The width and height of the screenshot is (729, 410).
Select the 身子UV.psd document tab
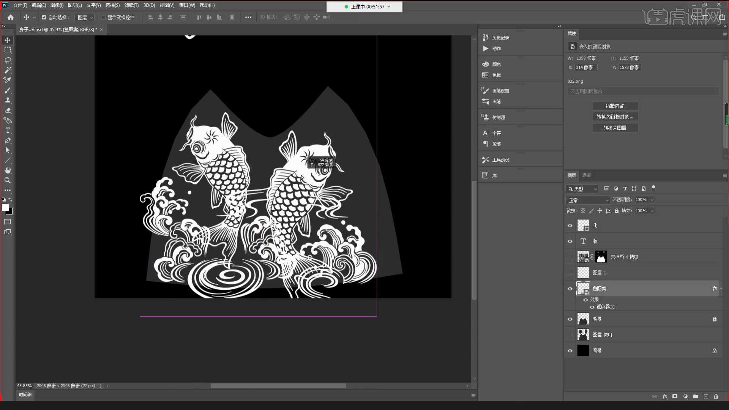tap(58, 29)
